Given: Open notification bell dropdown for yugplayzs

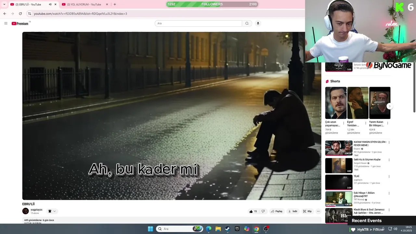Looking at the screenshot, I should (52, 211).
